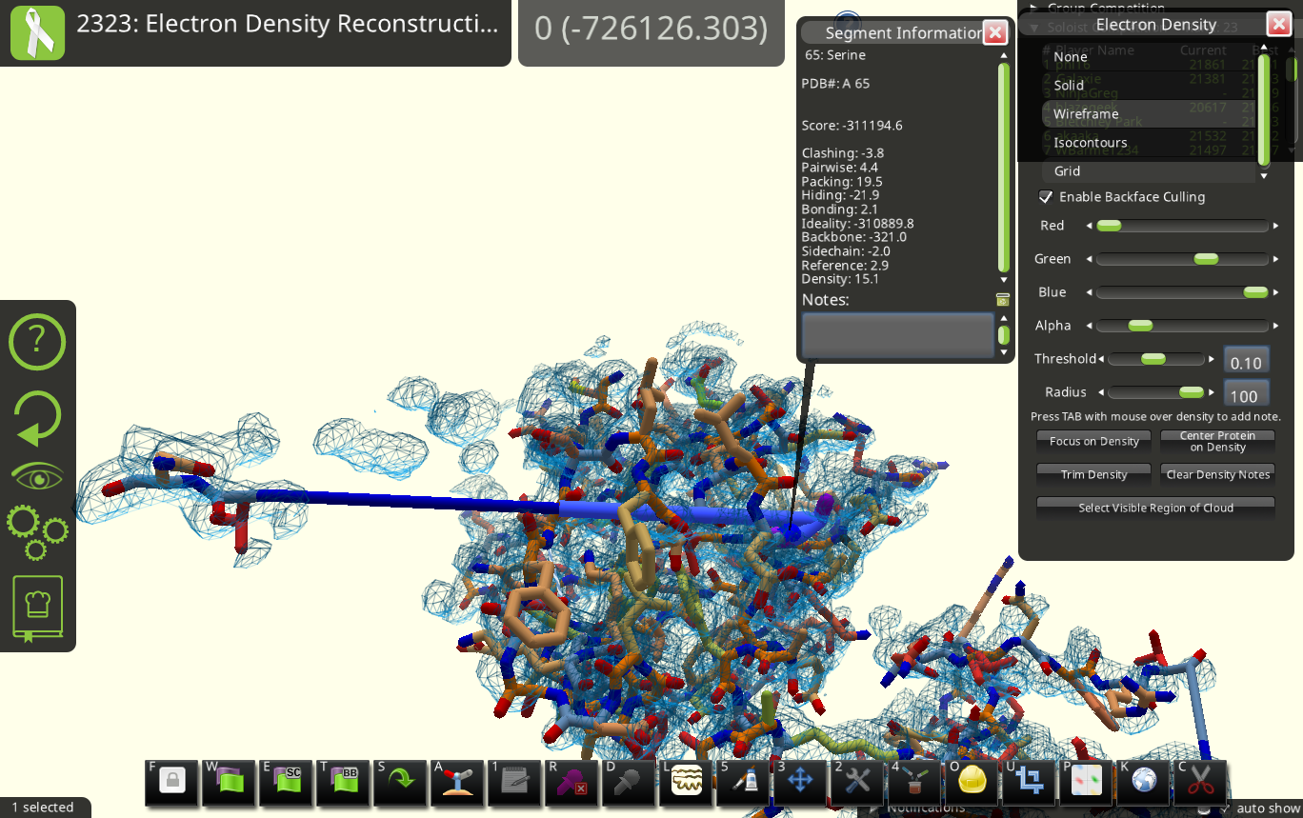The height and width of the screenshot is (818, 1303).
Task: Open the help question mark icon
Action: point(37,340)
